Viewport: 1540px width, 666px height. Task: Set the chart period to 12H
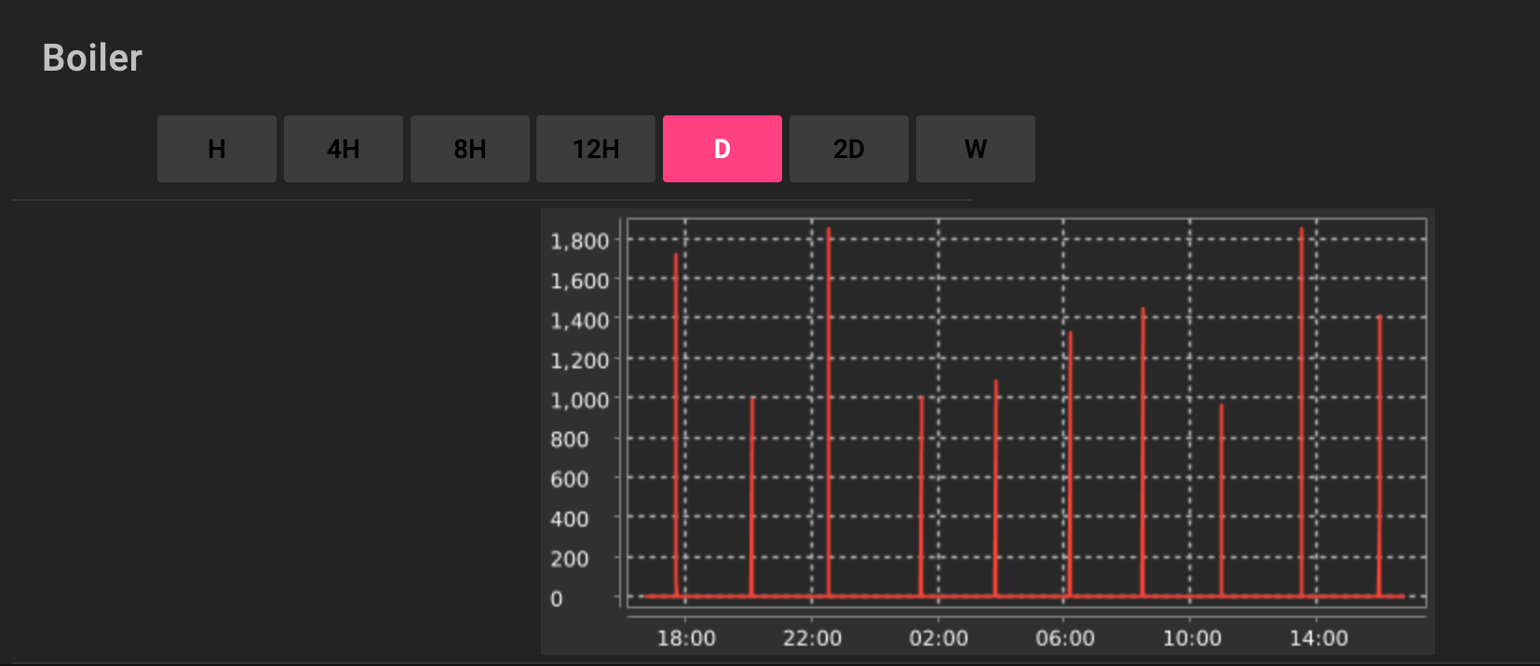pyautogui.click(x=596, y=149)
